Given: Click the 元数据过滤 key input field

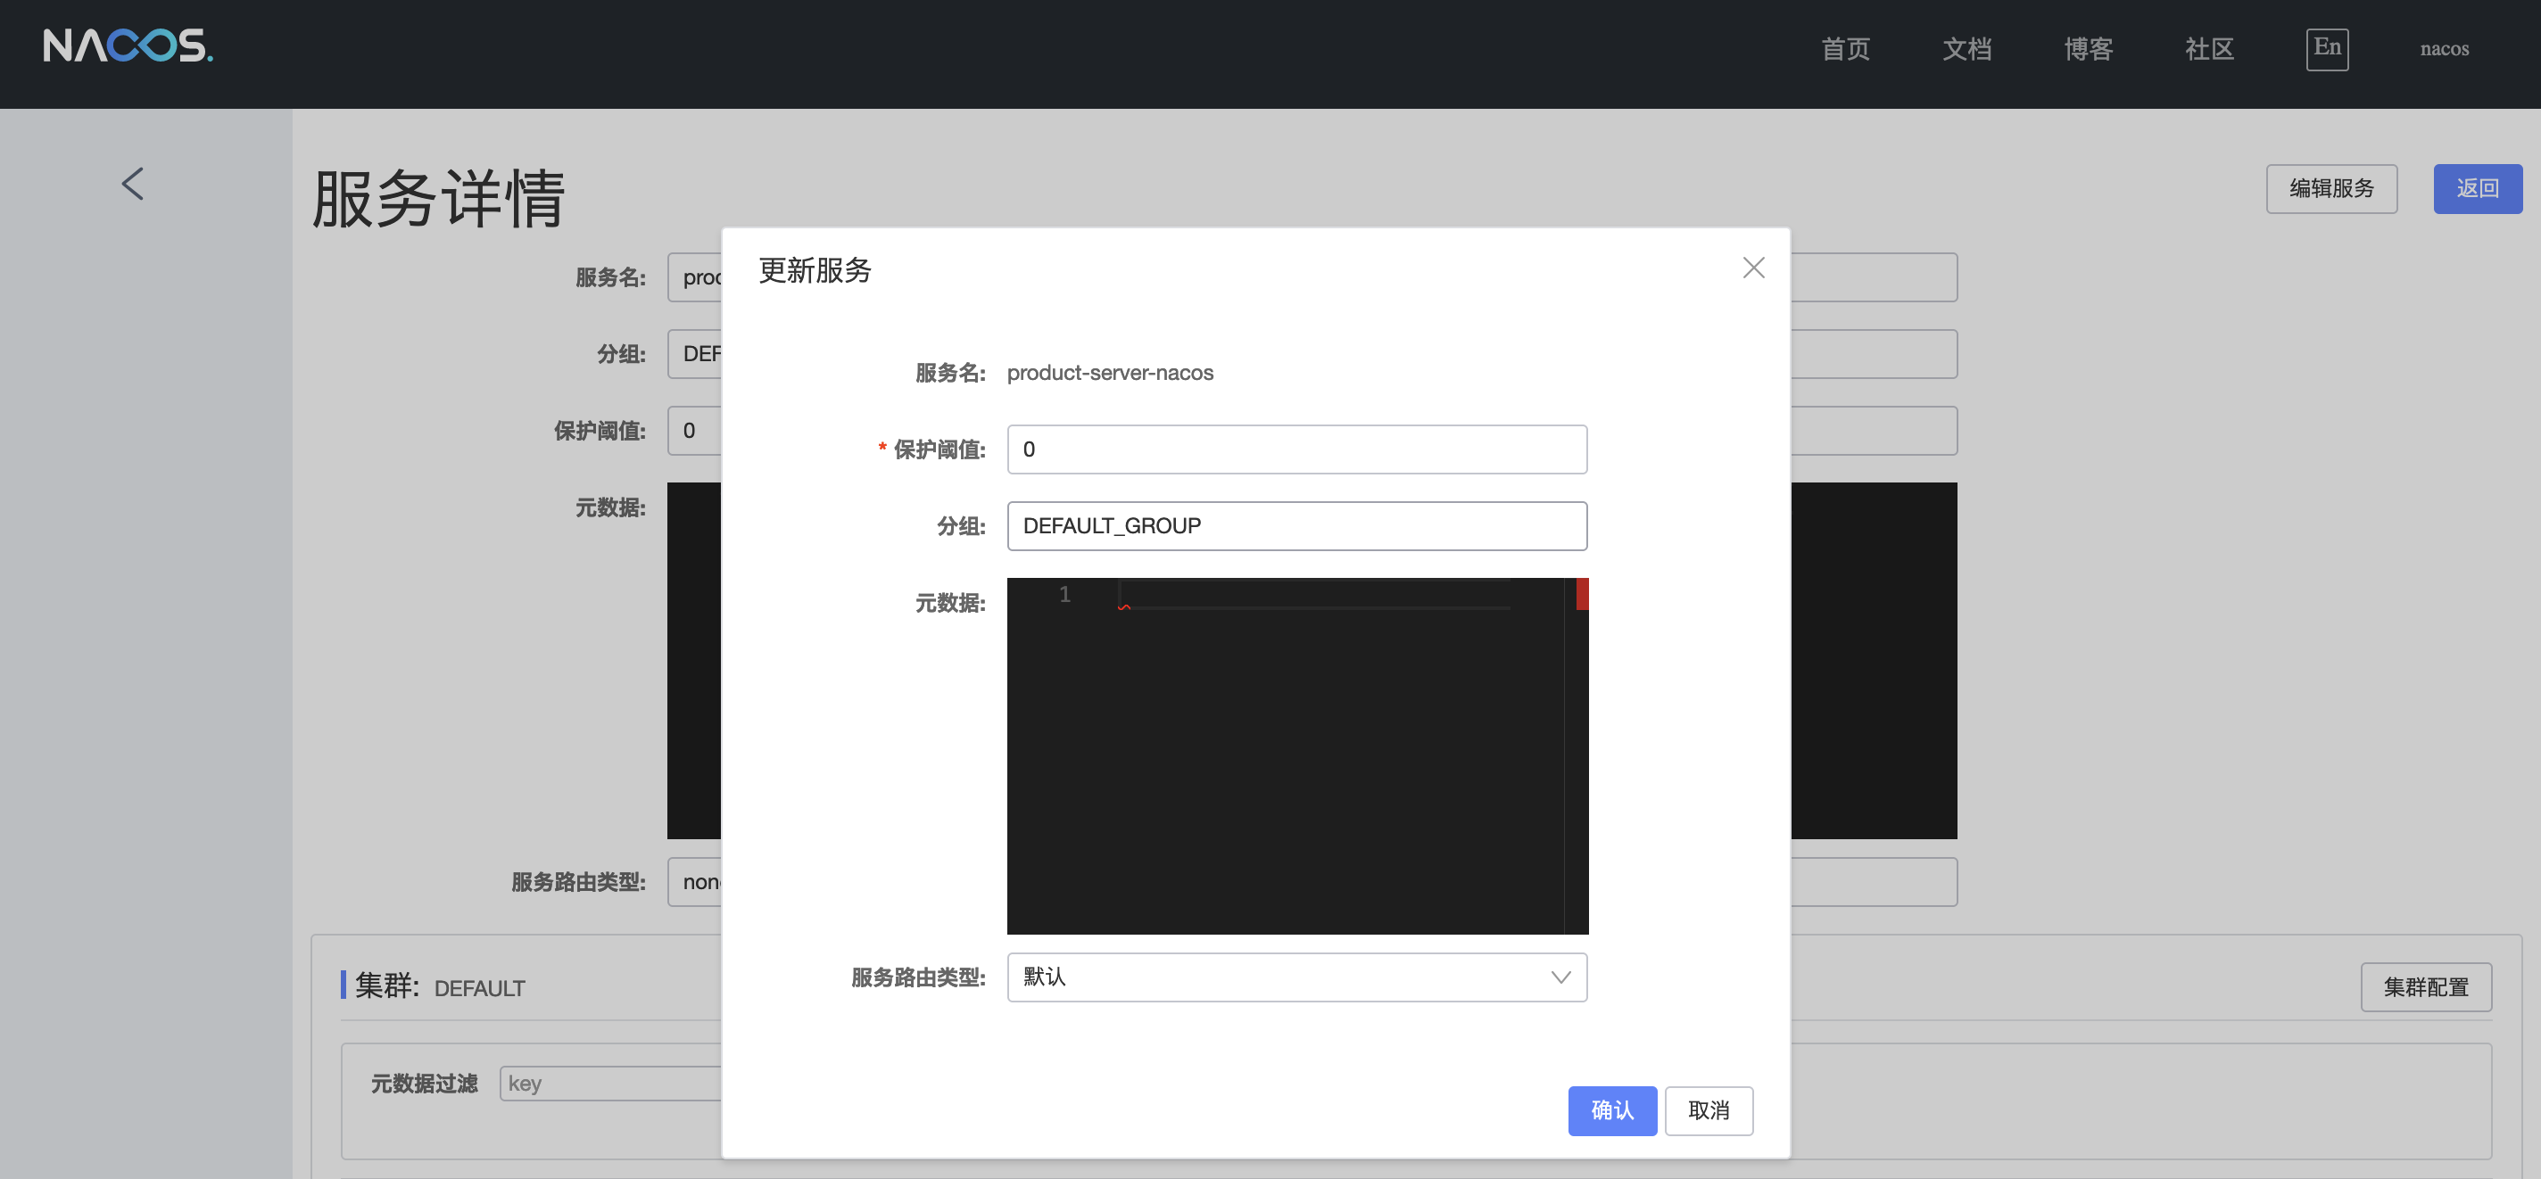Looking at the screenshot, I should tap(609, 1084).
